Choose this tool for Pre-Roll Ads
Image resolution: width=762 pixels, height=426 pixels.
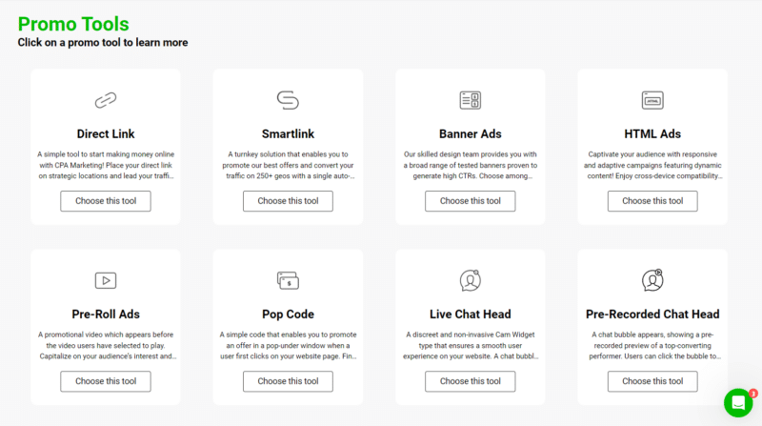pos(105,381)
